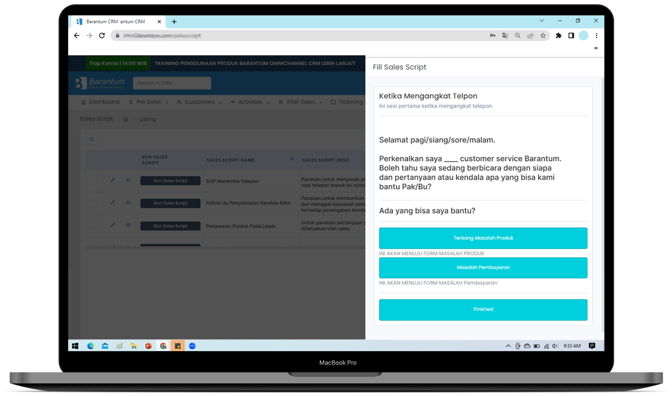Image resolution: width=672 pixels, height=396 pixels.
Task: Toggle visibility eye icon on Follow Up Penyelesaian row
Action: click(x=128, y=203)
